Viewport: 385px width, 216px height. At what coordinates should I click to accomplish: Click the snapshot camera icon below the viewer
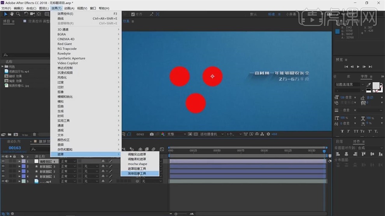pyautogui.click(x=152, y=134)
